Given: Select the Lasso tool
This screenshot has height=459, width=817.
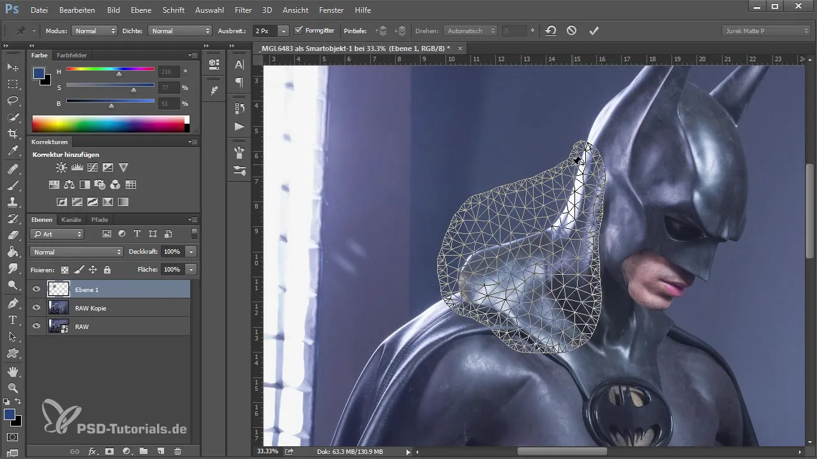Looking at the screenshot, I should click(13, 101).
